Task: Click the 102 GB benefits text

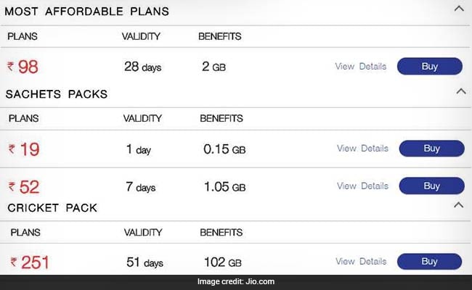Action: pos(223,262)
